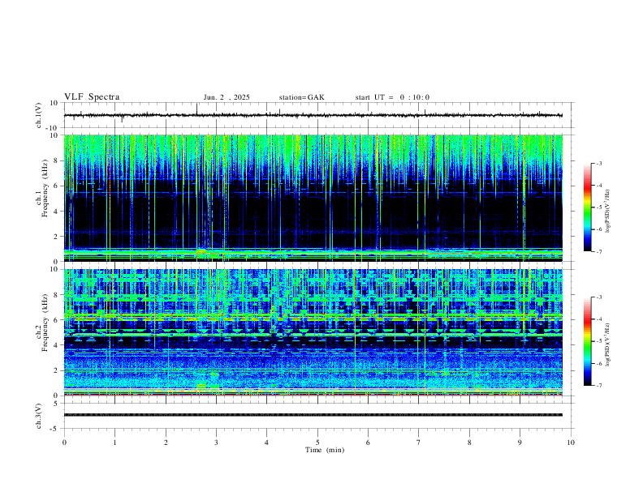
Task: Click the "ch.3(V)" axis label
Action: pyautogui.click(x=39, y=416)
